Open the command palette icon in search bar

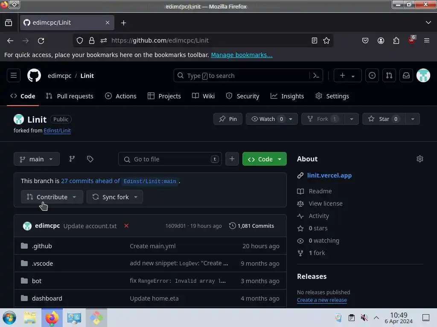[x=316, y=75]
